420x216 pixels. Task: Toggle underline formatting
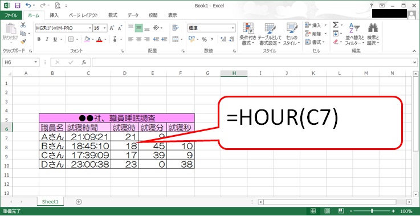55,39
